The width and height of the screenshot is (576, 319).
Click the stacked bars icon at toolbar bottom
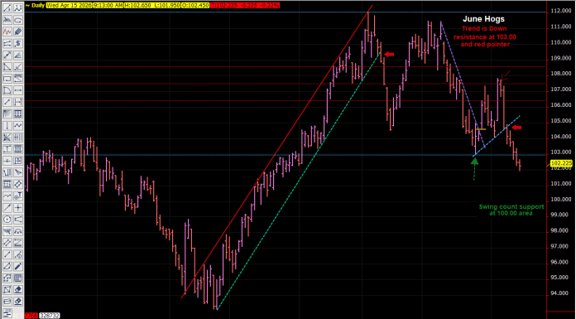click(x=7, y=313)
